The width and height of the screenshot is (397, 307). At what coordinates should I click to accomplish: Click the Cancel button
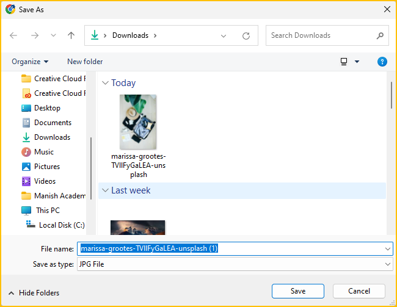point(359,291)
